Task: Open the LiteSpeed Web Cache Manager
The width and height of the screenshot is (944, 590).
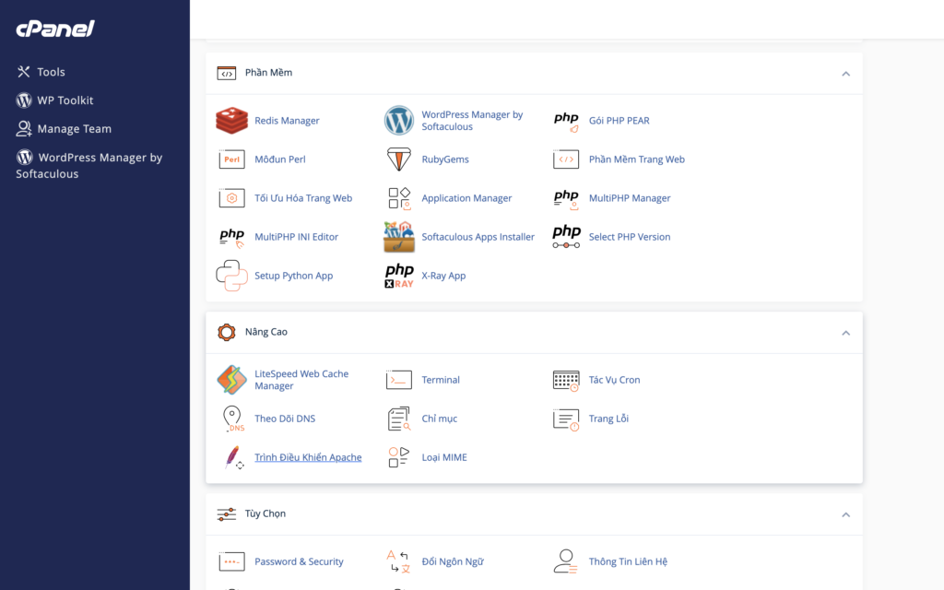Action: click(301, 379)
